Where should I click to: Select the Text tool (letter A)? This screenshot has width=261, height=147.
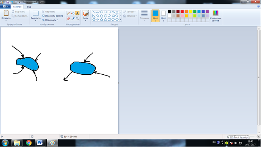point(77,13)
